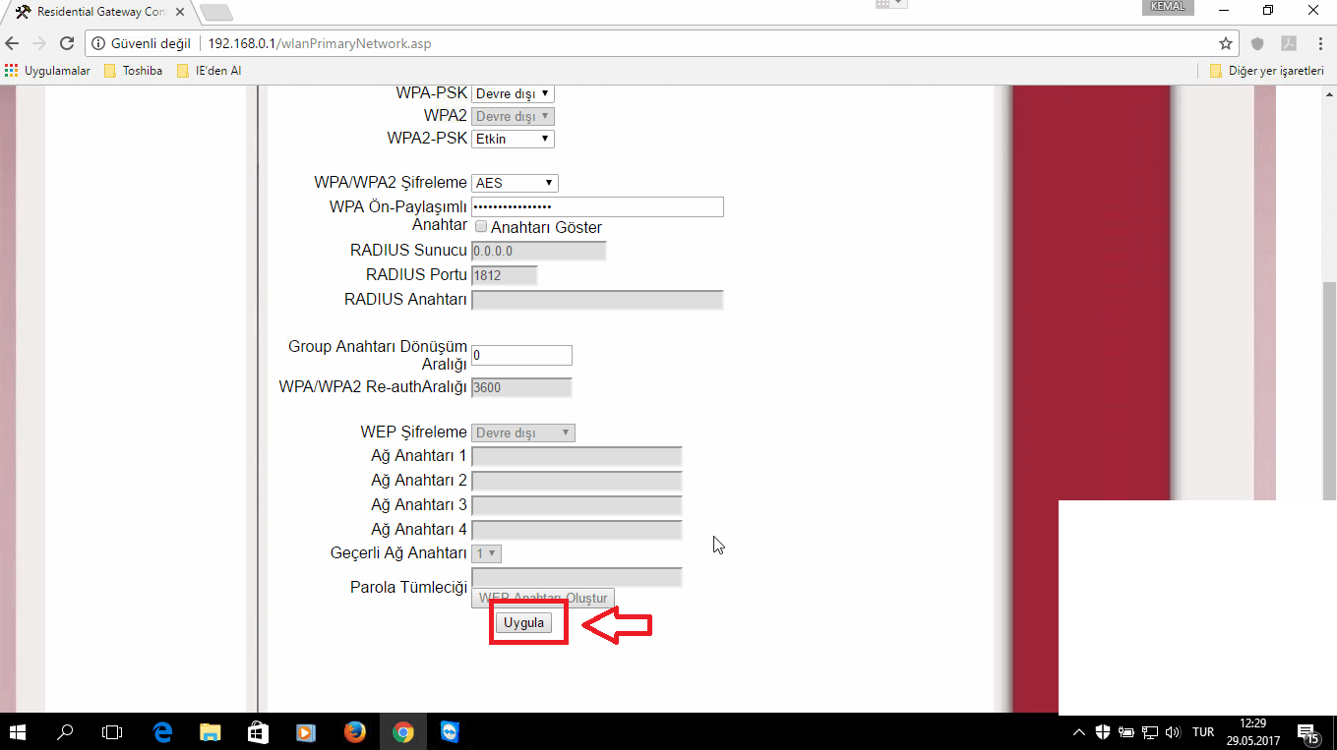Screen dimensions: 1337x750
Task: Click the WPA Ön-Paylaşımlı Anahtar password field
Action: point(597,206)
